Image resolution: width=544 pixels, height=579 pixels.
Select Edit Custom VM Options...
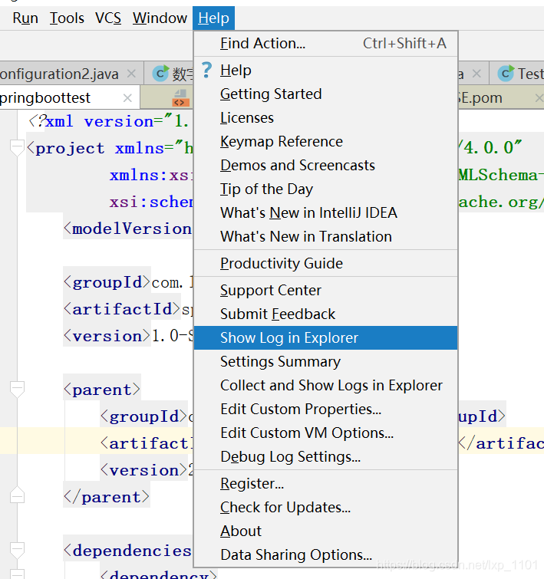tap(325, 433)
